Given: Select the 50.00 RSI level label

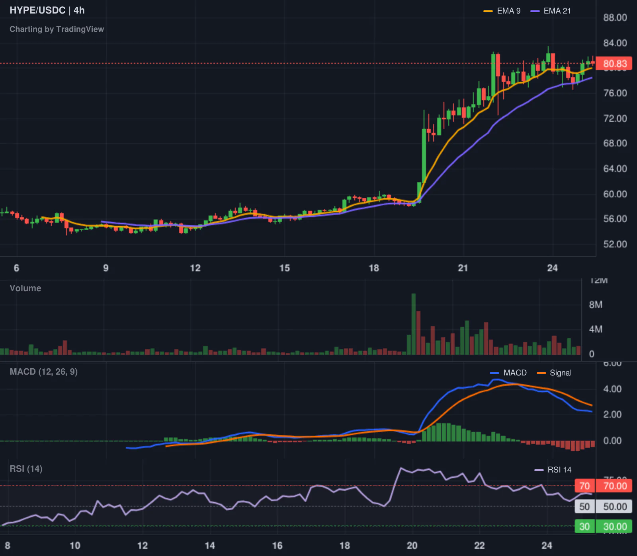Looking at the screenshot, I should 614,507.
